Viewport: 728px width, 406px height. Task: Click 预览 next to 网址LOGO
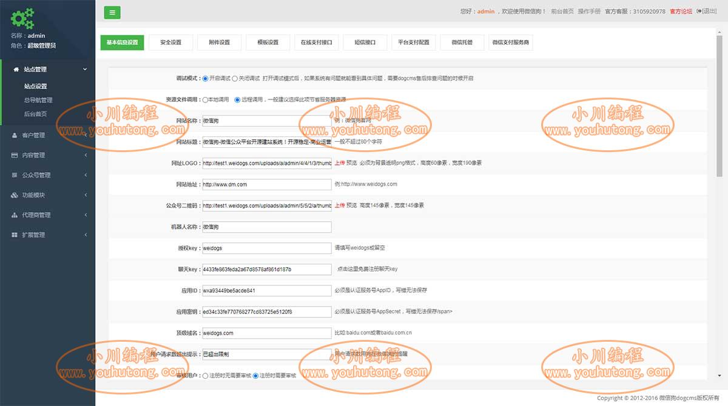tap(351, 163)
